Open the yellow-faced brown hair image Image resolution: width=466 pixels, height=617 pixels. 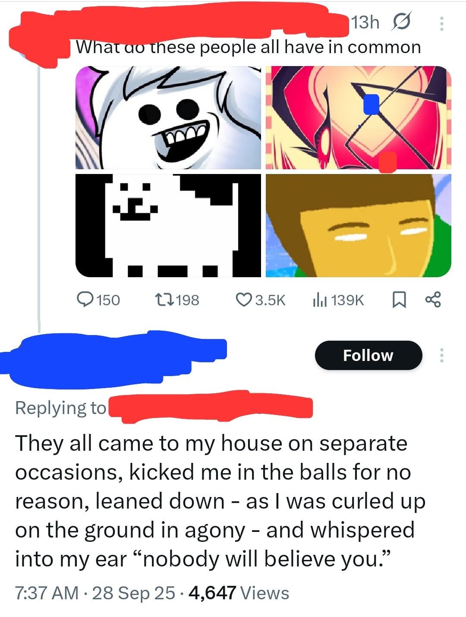click(359, 225)
